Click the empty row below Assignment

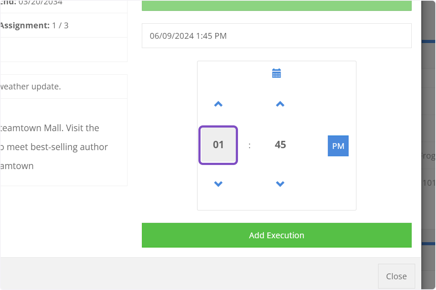(x=64, y=50)
